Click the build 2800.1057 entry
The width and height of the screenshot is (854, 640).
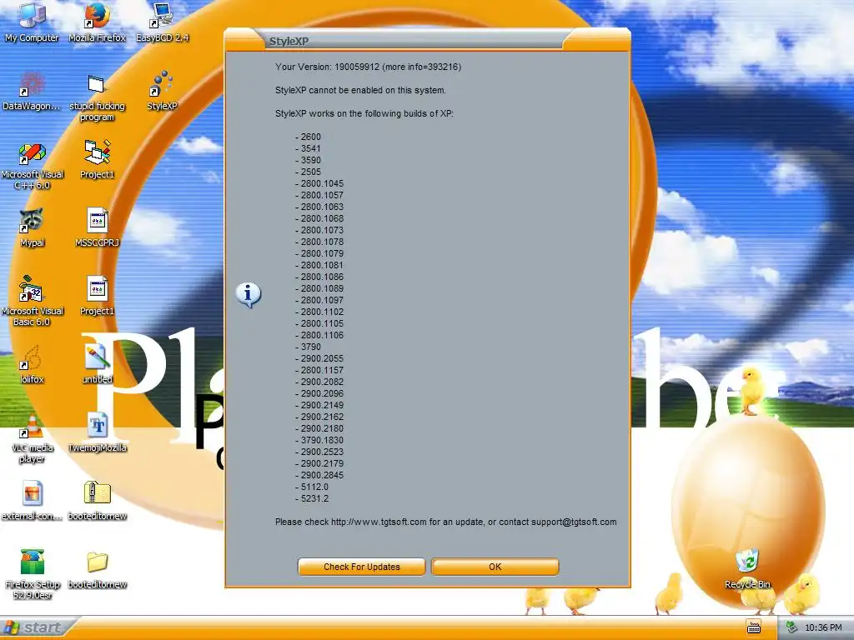click(319, 195)
